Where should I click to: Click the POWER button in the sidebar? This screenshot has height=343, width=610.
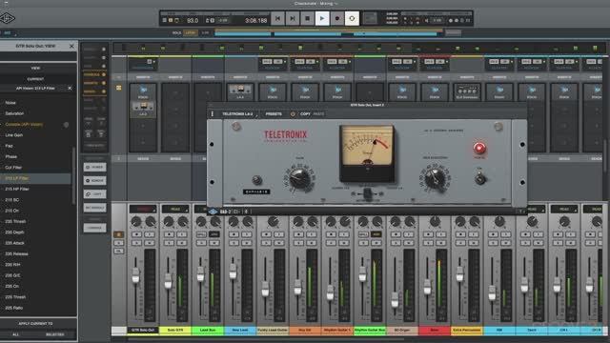click(94, 168)
